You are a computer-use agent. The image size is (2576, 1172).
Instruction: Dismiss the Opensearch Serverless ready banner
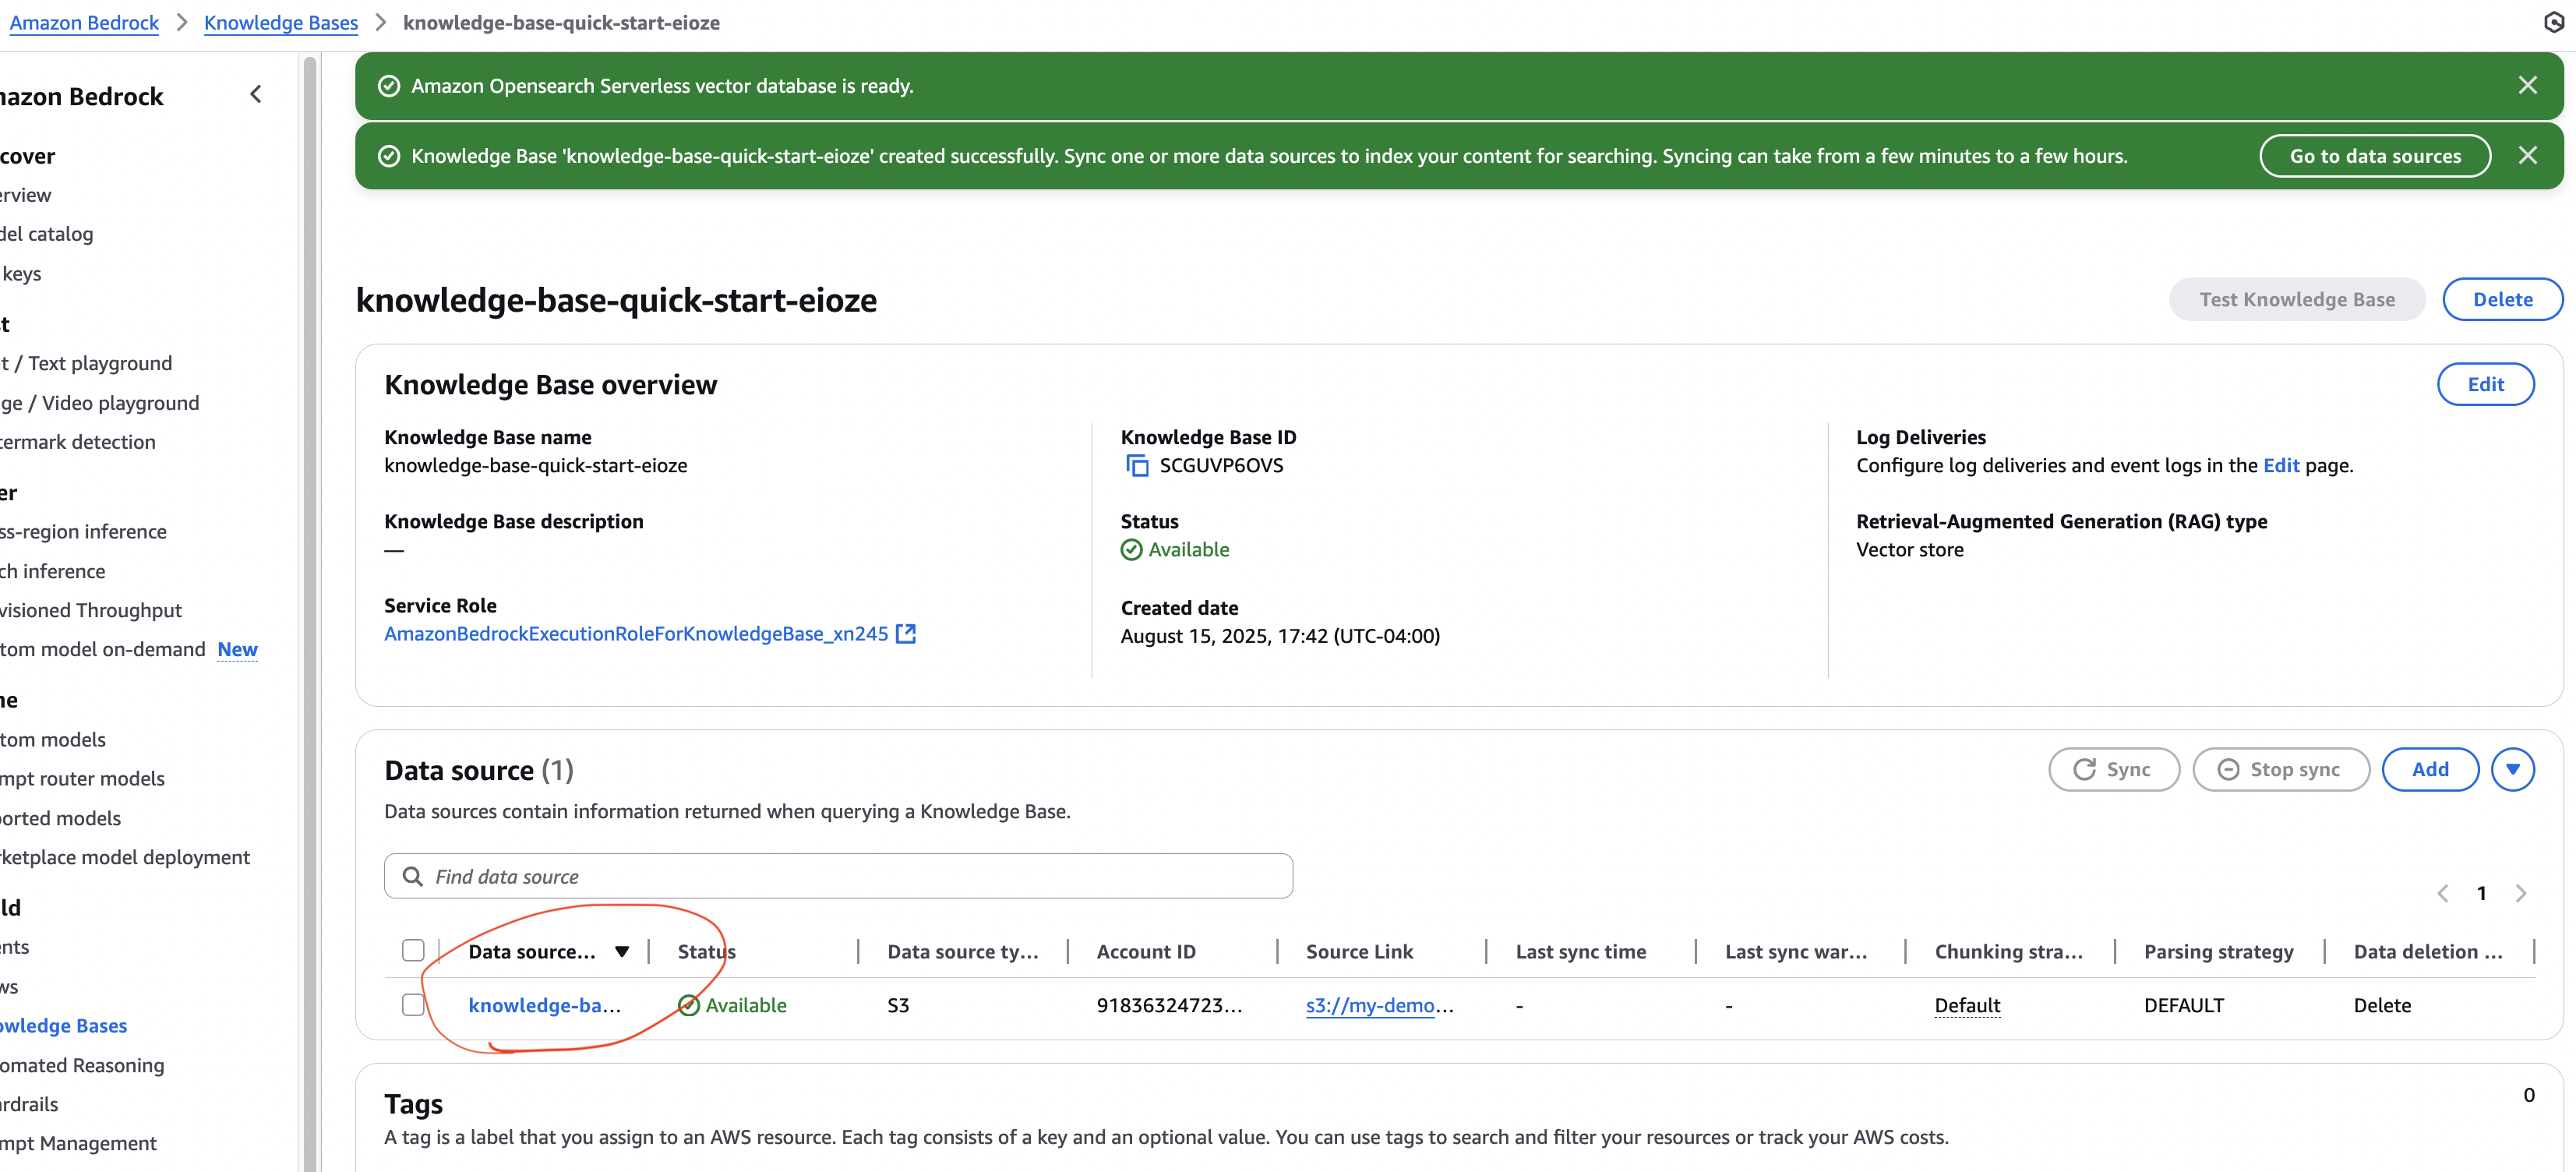2527,86
